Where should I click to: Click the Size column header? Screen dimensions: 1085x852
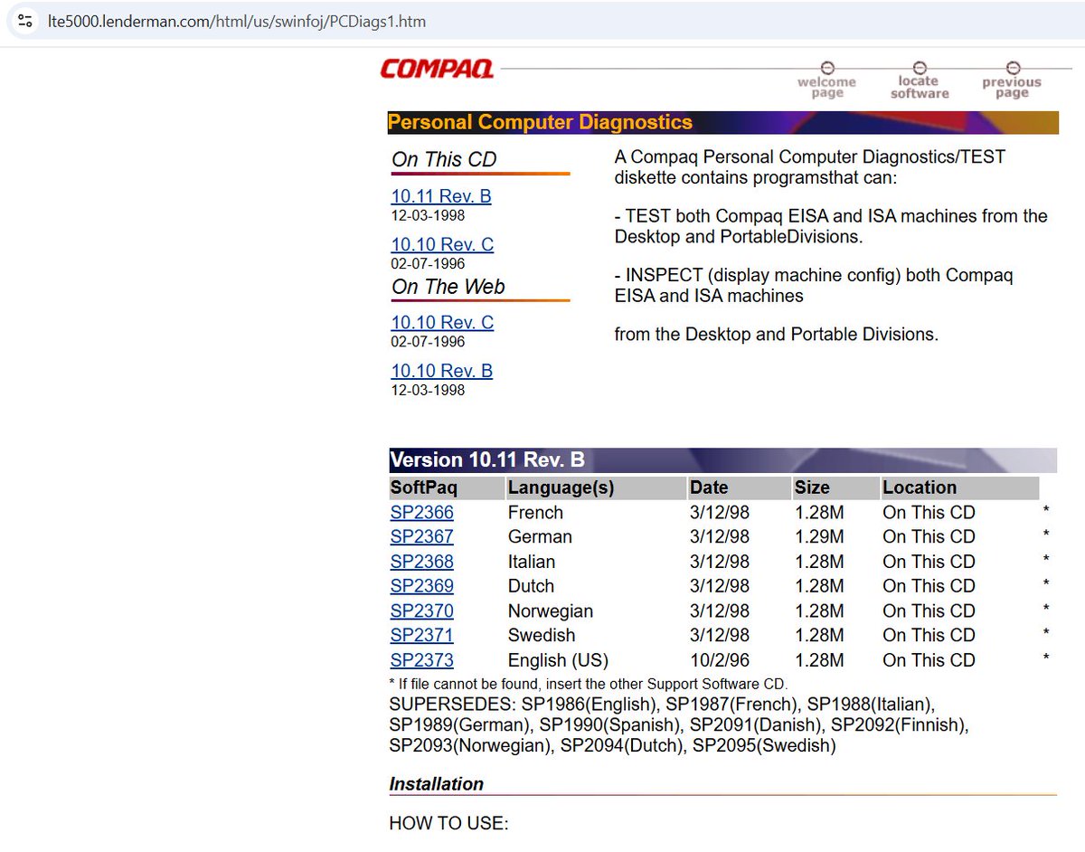[x=836, y=488]
